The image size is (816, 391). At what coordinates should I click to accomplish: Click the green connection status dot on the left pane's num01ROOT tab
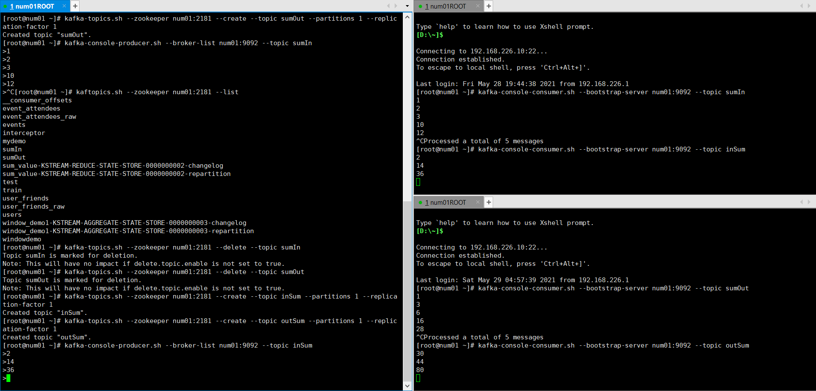click(5, 6)
